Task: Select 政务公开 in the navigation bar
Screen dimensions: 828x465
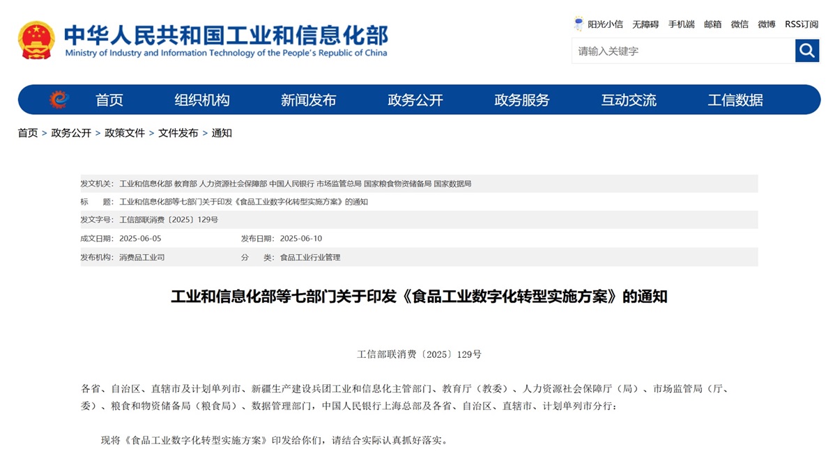Action: (x=415, y=100)
